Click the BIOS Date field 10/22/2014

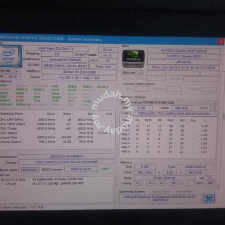[x=29, y=170]
